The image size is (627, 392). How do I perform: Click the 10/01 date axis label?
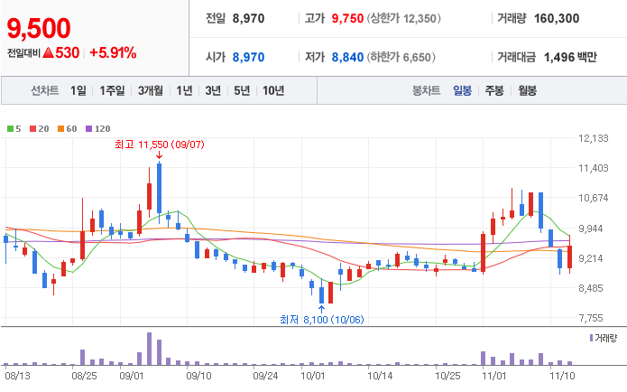point(313,376)
